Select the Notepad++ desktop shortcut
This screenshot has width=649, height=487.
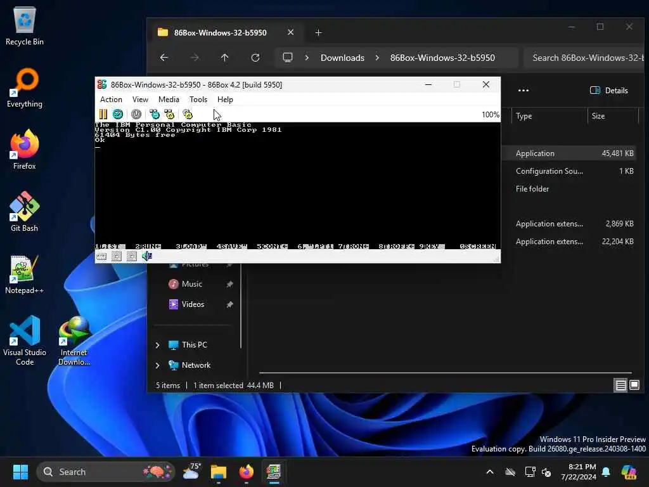pyautogui.click(x=25, y=274)
